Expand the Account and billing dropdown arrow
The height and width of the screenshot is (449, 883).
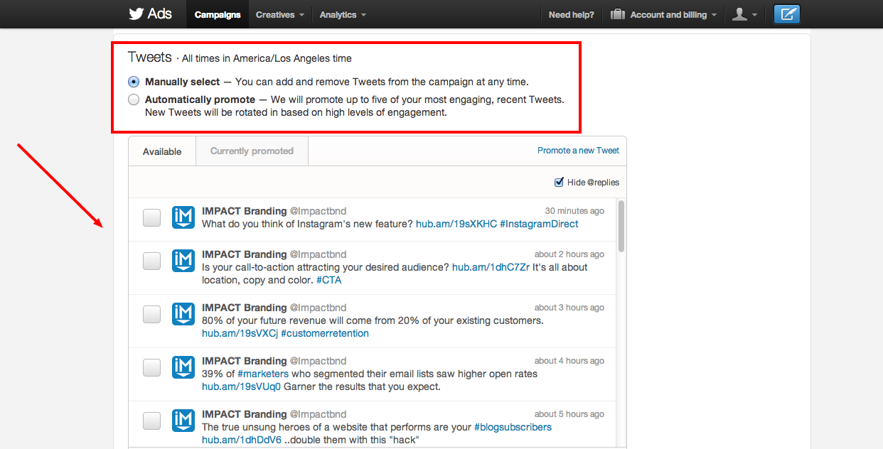[x=714, y=15]
